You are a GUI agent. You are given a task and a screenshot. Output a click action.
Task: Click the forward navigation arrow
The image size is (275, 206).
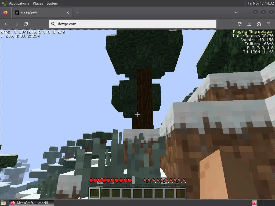coord(16,24)
